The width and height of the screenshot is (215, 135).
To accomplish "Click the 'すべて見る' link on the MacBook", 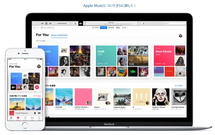I will click(x=178, y=86).
